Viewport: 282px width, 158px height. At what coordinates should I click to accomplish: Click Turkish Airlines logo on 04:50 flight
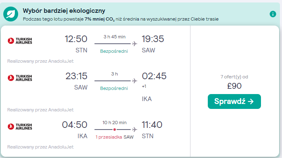pos(20,127)
